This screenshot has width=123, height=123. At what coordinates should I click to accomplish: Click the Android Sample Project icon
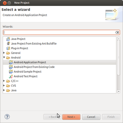(x=11, y=72)
